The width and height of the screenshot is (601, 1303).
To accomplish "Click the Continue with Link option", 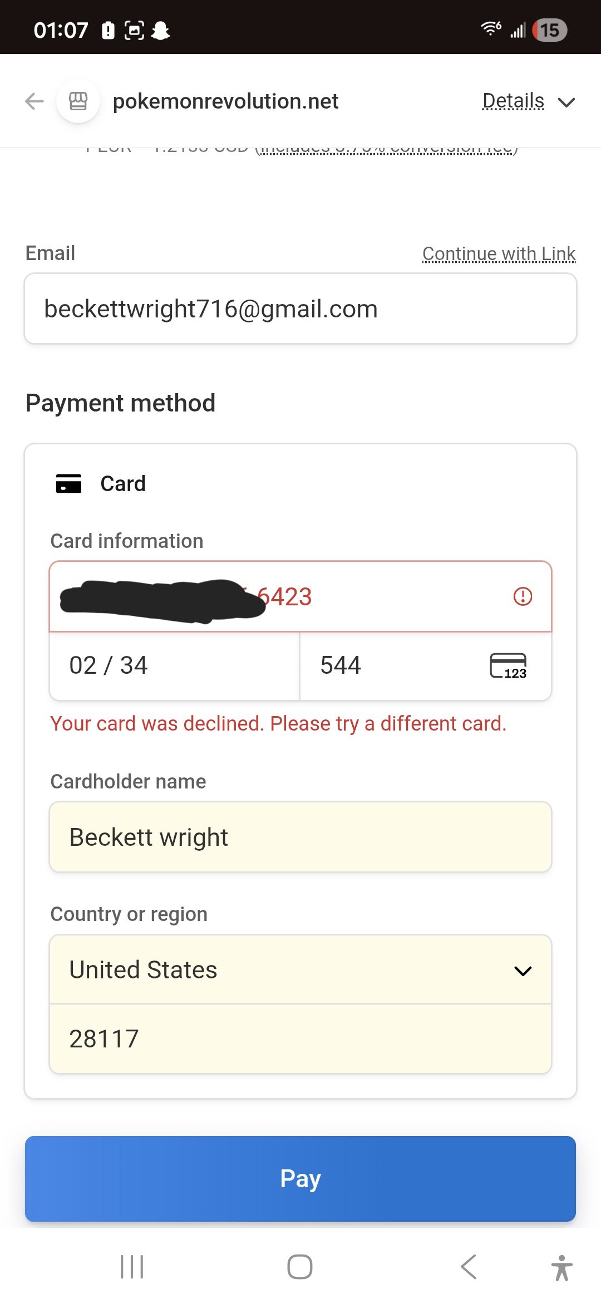I will pyautogui.click(x=499, y=254).
